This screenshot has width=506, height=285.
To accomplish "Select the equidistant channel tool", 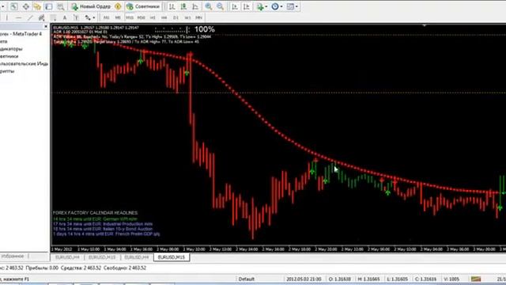I will (41, 17).
